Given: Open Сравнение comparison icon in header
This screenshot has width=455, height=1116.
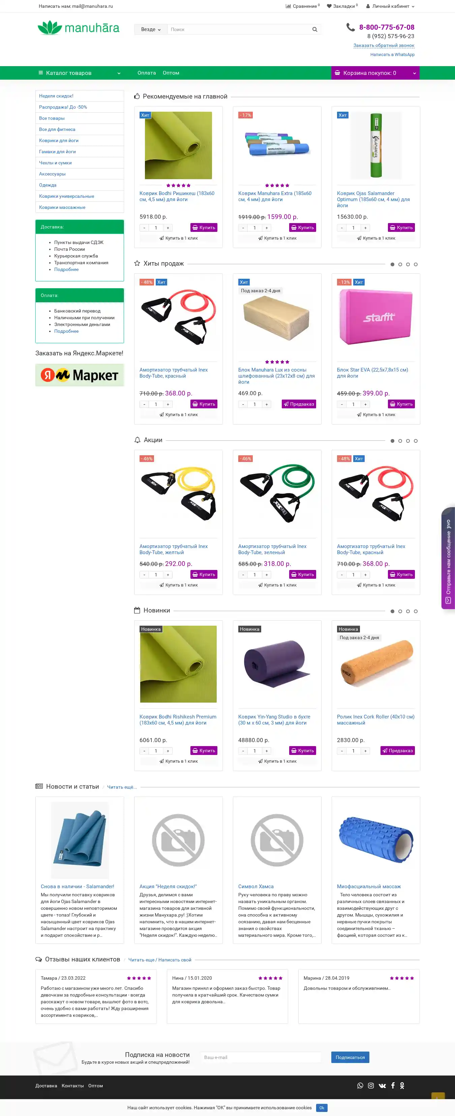Looking at the screenshot, I should click(x=288, y=6).
